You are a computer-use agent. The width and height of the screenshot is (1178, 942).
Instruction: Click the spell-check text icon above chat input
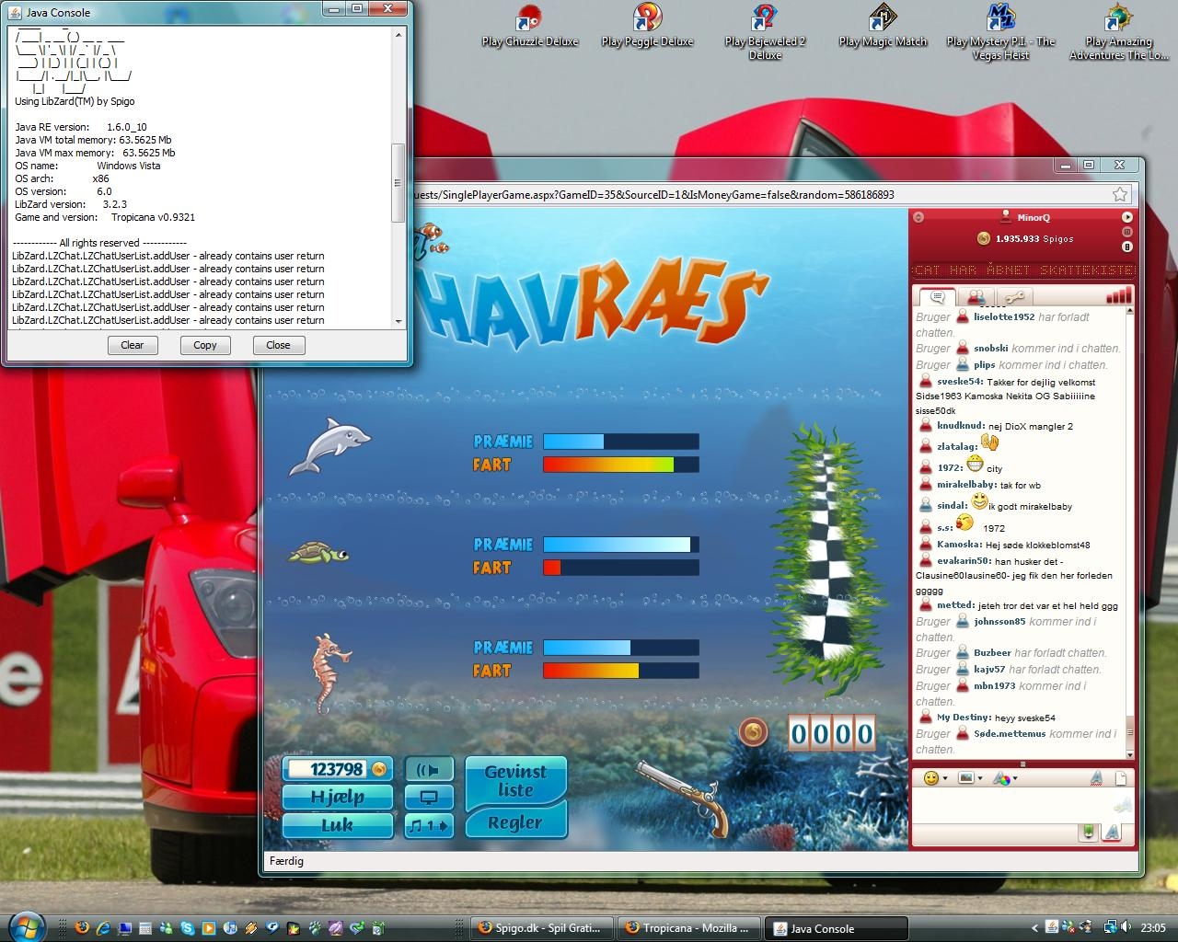1096,778
